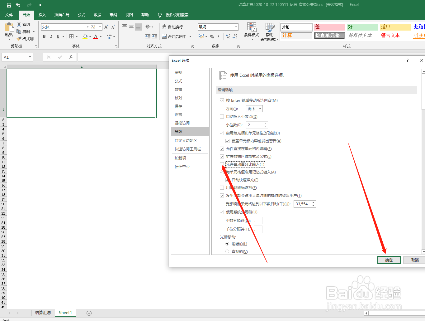Image resolution: width=425 pixels, height=321 pixels.
Task: Switch to the 插入 ribbon tab
Action: coord(42,15)
